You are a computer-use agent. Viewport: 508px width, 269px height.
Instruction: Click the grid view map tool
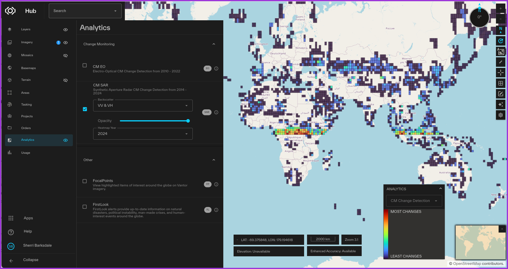click(x=500, y=83)
